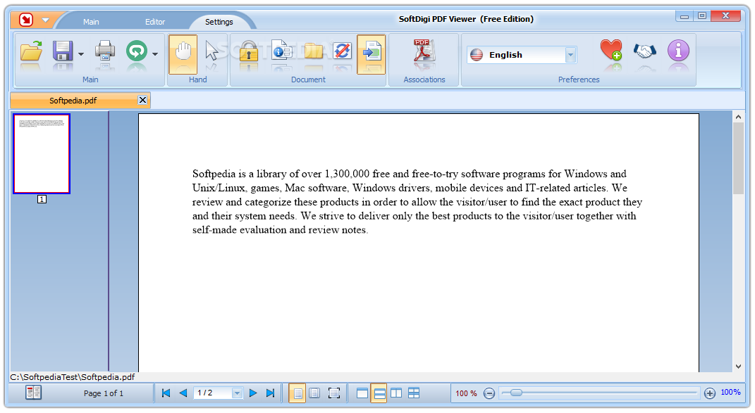Go to the previous page
Viewport: 755px width, 413px height.
(x=183, y=393)
